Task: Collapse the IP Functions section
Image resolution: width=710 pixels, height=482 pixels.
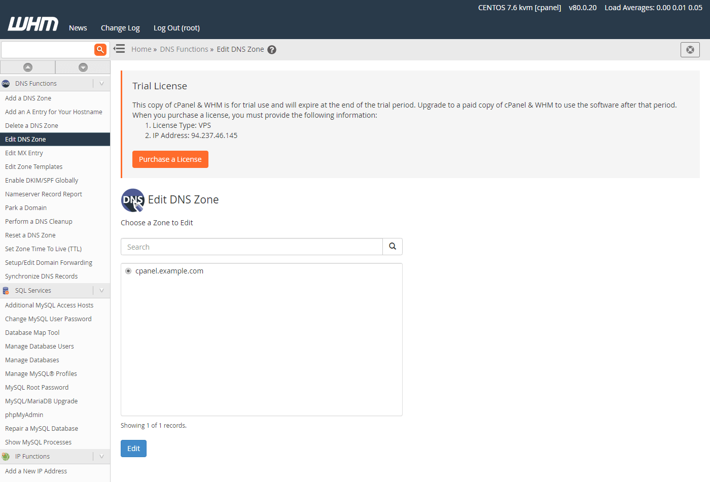Action: tap(101, 457)
